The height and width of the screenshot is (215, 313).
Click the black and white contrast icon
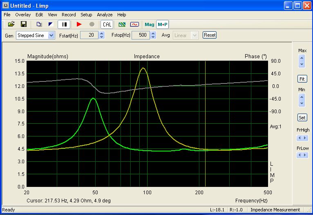[x=51, y=24]
